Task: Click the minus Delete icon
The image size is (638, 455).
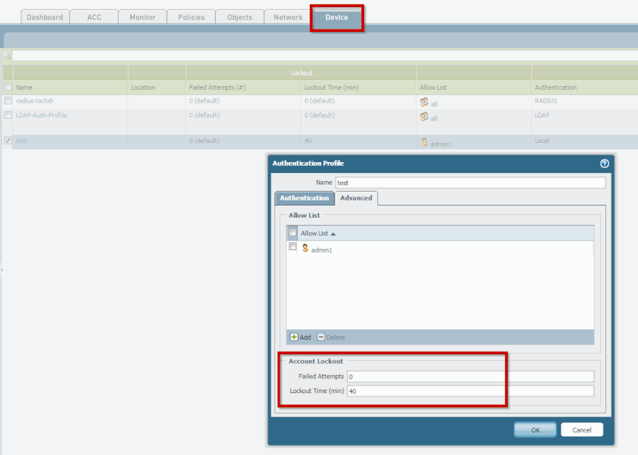Action: coord(321,337)
